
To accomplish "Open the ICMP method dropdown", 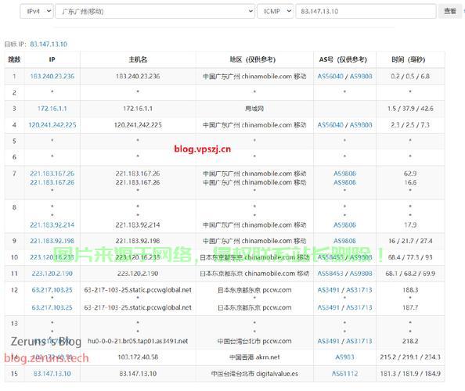I will [x=276, y=11].
